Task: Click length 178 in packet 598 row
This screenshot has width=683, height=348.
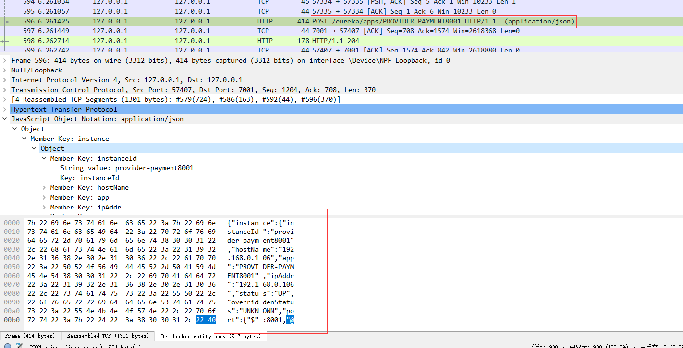Action: point(303,41)
